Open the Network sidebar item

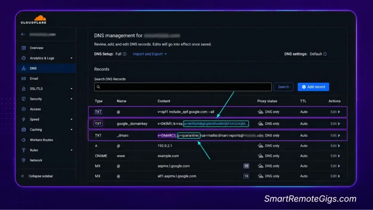tap(36, 160)
